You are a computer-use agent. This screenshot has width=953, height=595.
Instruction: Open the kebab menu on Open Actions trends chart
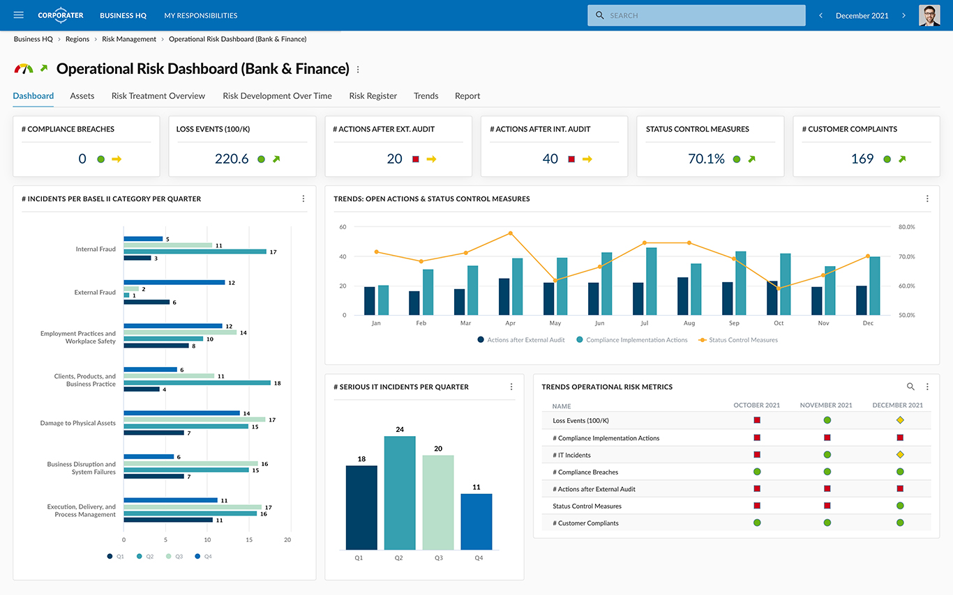(927, 199)
